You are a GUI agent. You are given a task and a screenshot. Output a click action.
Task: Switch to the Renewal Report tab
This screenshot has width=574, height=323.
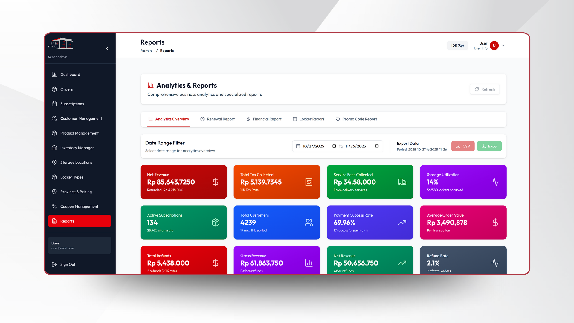point(217,119)
